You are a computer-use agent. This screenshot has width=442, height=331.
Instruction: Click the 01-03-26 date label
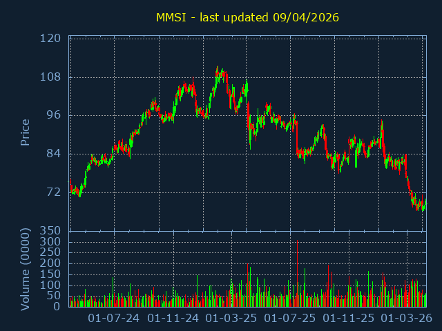pyautogui.click(x=407, y=319)
